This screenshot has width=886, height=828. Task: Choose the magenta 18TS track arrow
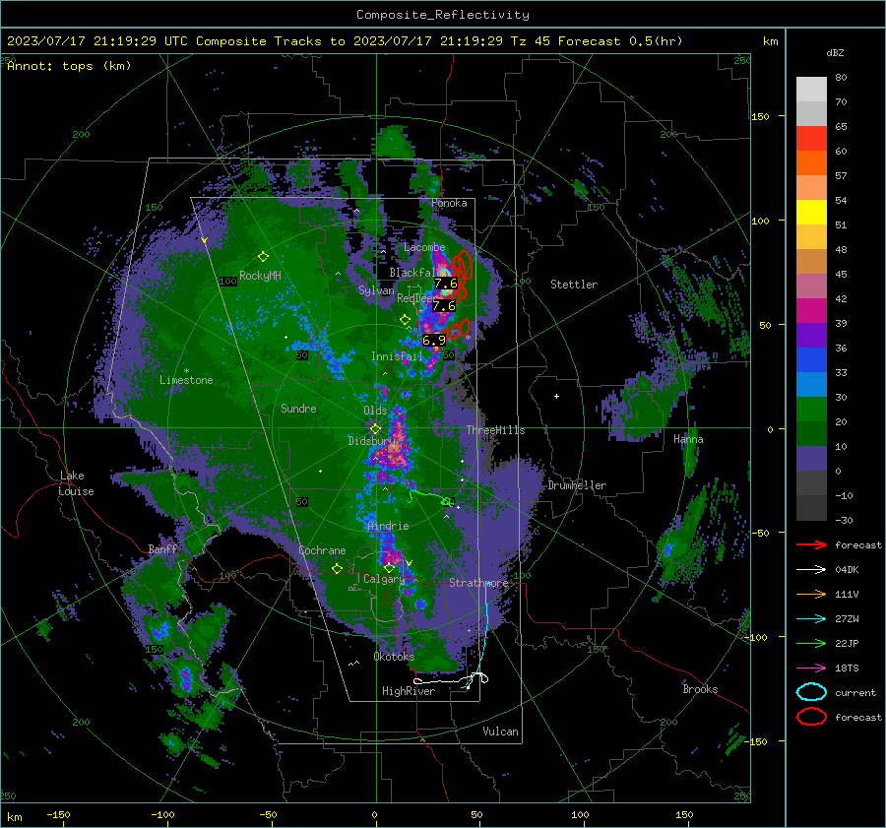811,669
